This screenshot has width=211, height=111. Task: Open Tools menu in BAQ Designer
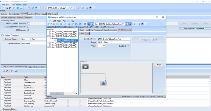click(13, 5)
